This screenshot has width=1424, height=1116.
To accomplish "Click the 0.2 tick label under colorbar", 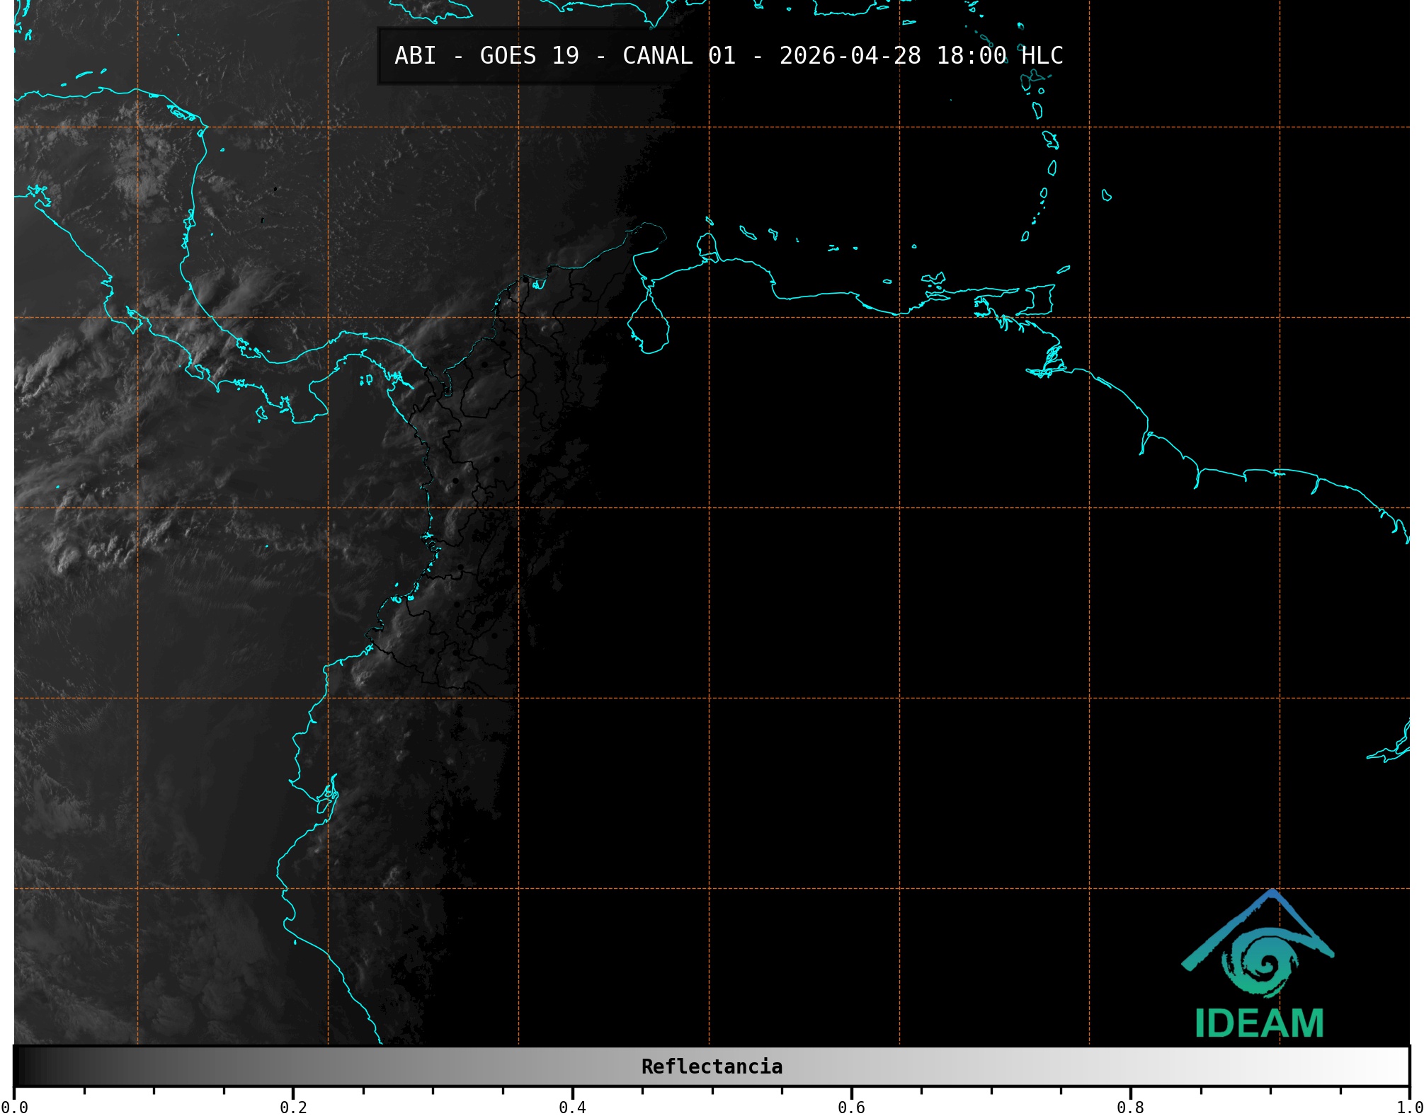I will point(293,1107).
